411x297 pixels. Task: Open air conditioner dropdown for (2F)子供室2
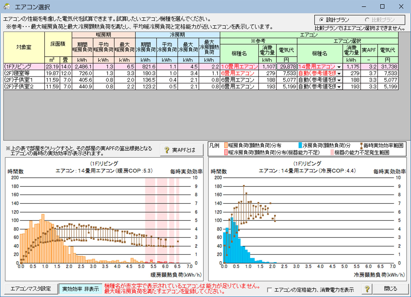click(339, 87)
